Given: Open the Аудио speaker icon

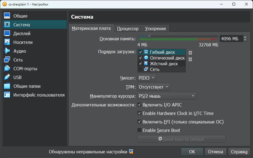Looking at the screenshot, I should pos(7,51).
